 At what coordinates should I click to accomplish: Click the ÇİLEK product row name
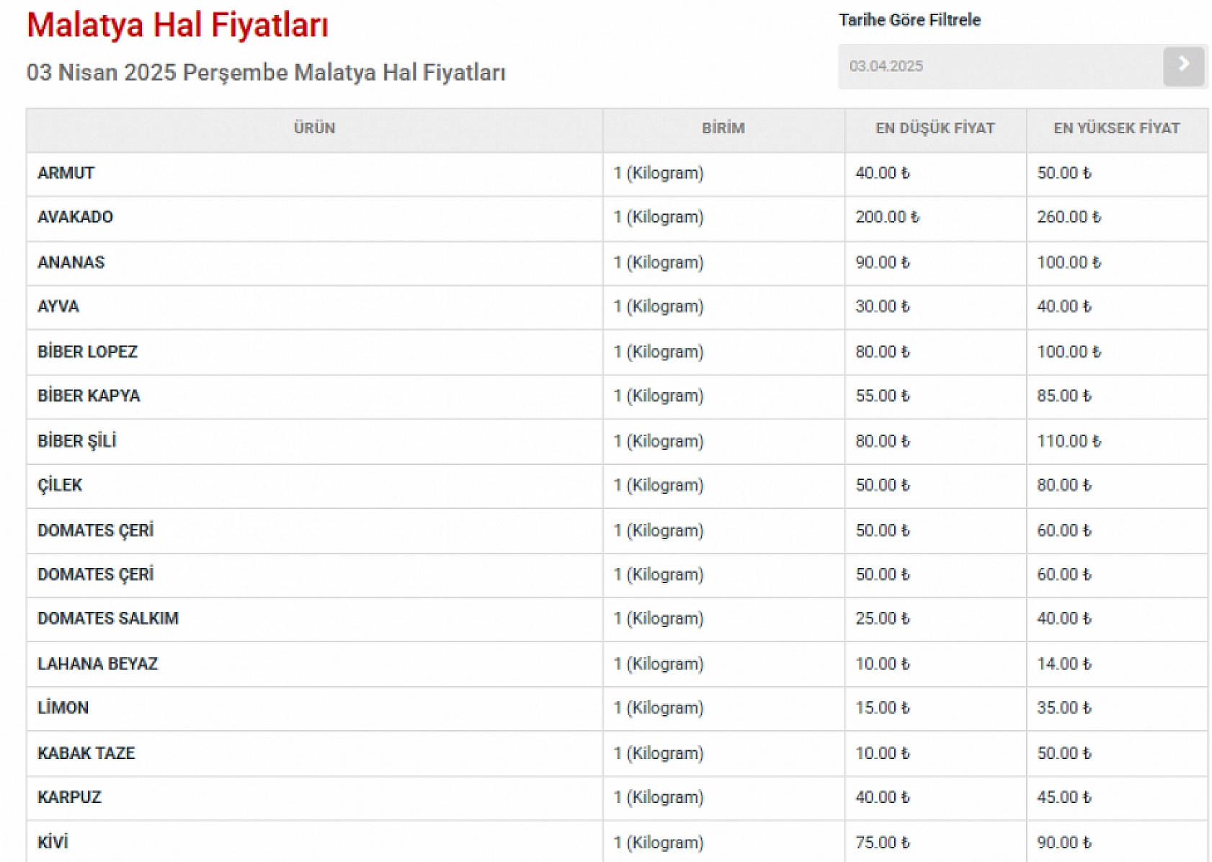[60, 485]
